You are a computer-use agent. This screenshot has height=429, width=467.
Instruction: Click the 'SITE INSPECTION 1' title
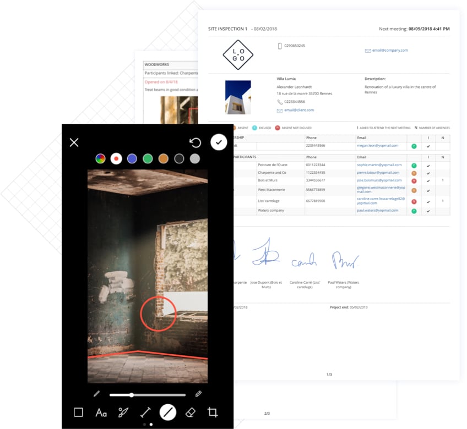tap(227, 29)
